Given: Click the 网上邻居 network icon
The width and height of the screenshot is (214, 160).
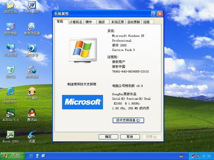Looking at the screenshot, I should click(x=11, y=50).
